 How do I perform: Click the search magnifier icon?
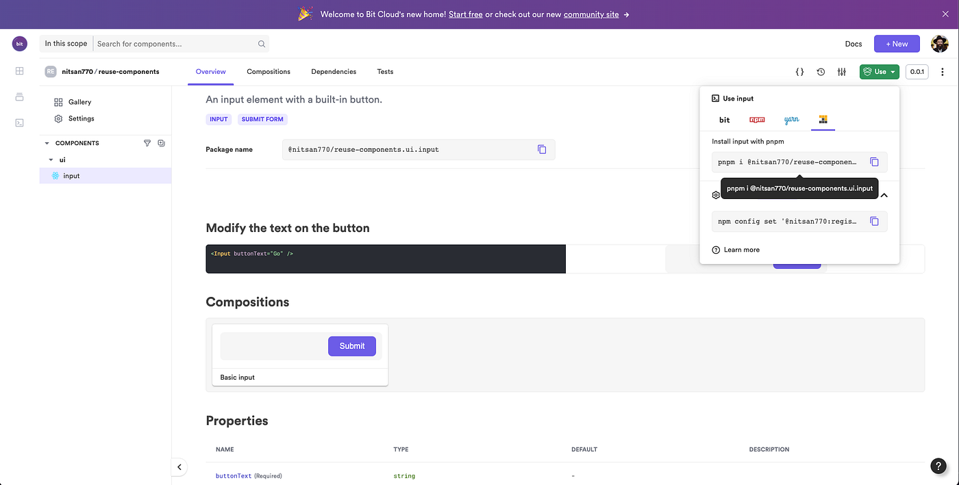coord(262,44)
